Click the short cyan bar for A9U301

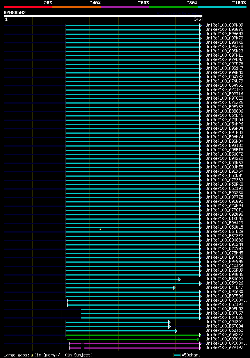118,322
